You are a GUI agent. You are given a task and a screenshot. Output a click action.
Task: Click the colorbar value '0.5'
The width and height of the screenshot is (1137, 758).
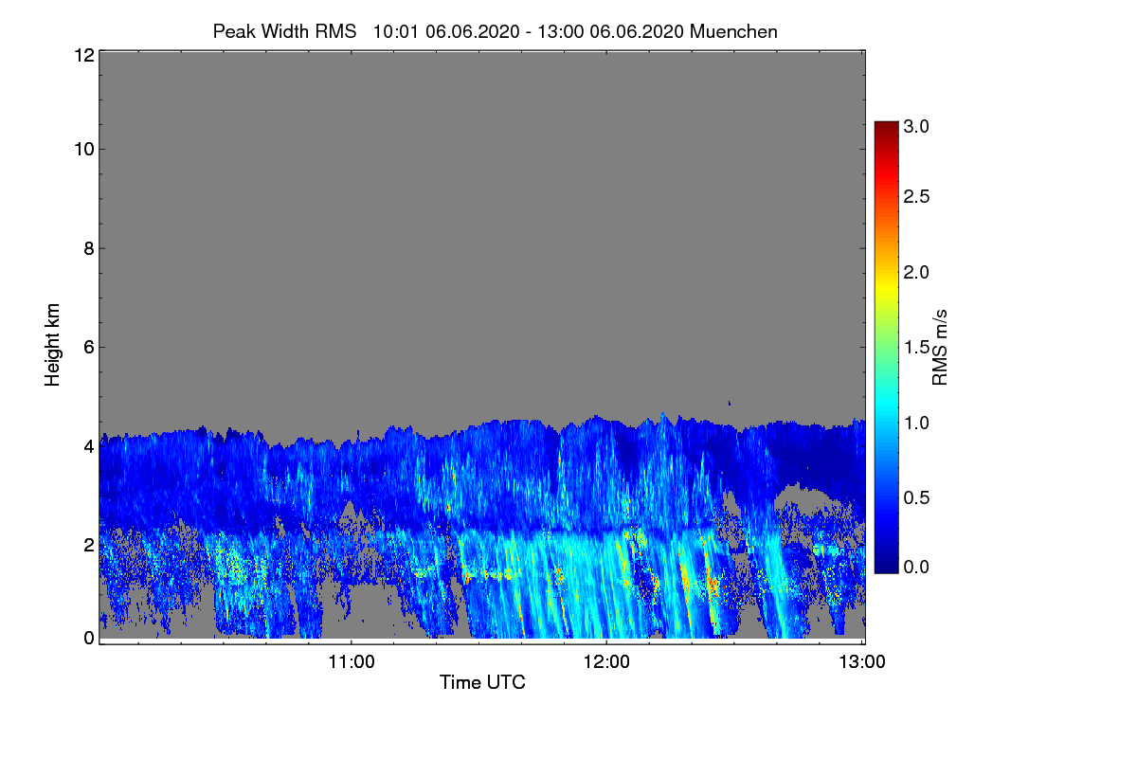tap(917, 497)
